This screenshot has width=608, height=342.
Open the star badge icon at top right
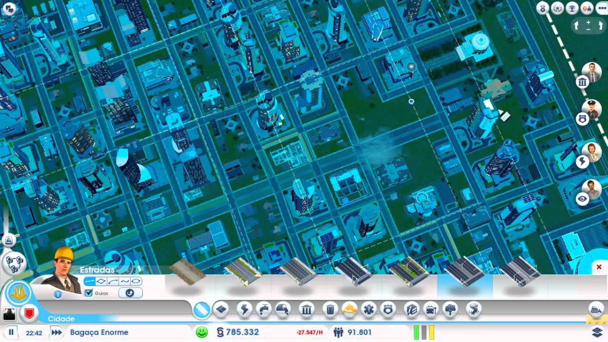coord(558,8)
